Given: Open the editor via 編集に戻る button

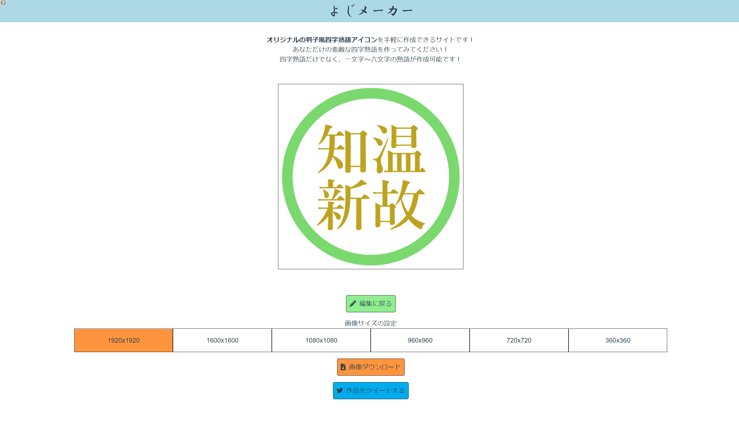Looking at the screenshot, I should pyautogui.click(x=370, y=303).
